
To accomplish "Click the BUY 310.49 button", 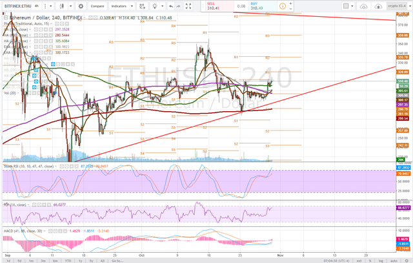I will [262, 6].
